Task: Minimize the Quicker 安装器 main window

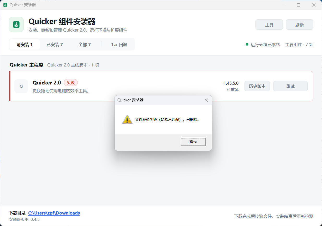Action: point(283,5)
